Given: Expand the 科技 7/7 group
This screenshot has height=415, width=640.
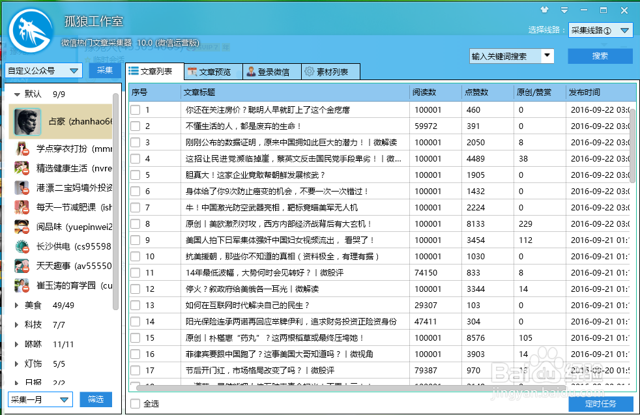Looking at the screenshot, I should pyautogui.click(x=17, y=325).
